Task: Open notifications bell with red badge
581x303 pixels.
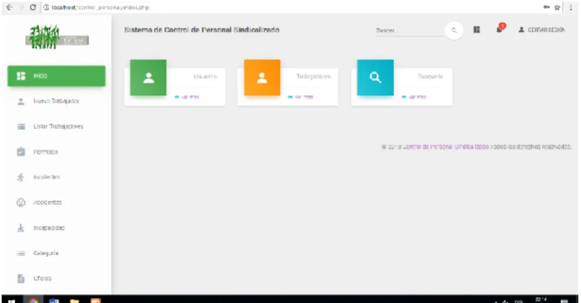Action: click(500, 29)
